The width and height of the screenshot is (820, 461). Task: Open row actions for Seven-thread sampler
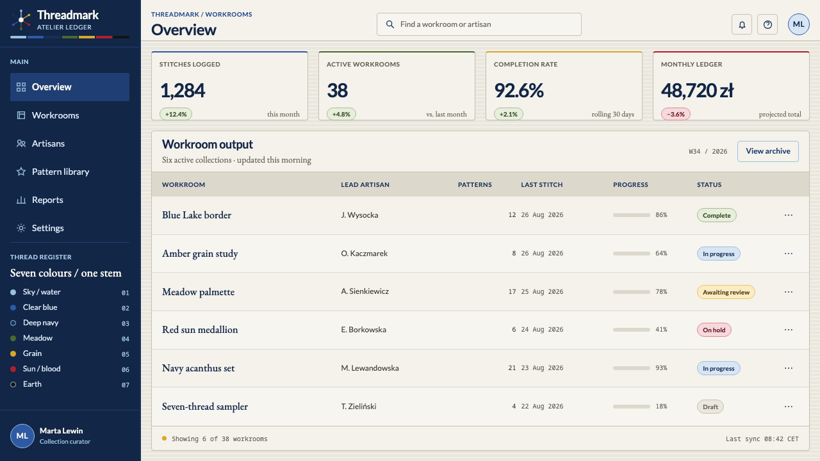click(789, 407)
